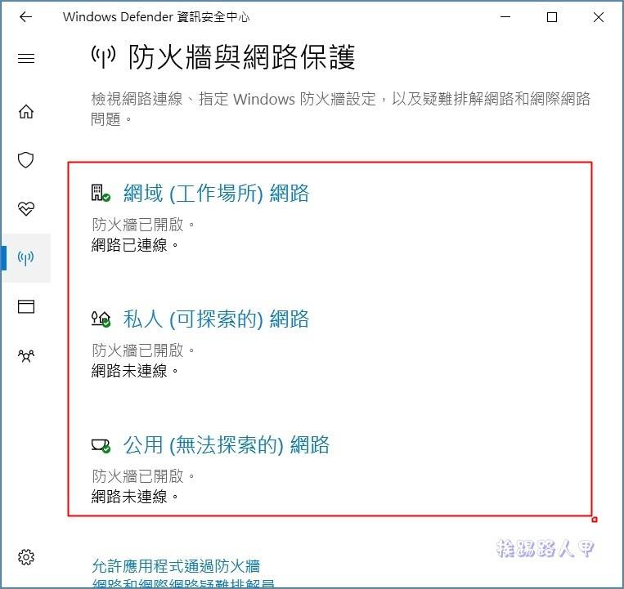Click the antenna icon beside page title
Screen dimensions: 624x589
point(104,57)
